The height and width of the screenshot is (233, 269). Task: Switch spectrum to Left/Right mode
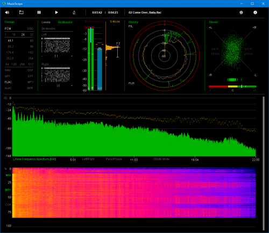88,159
